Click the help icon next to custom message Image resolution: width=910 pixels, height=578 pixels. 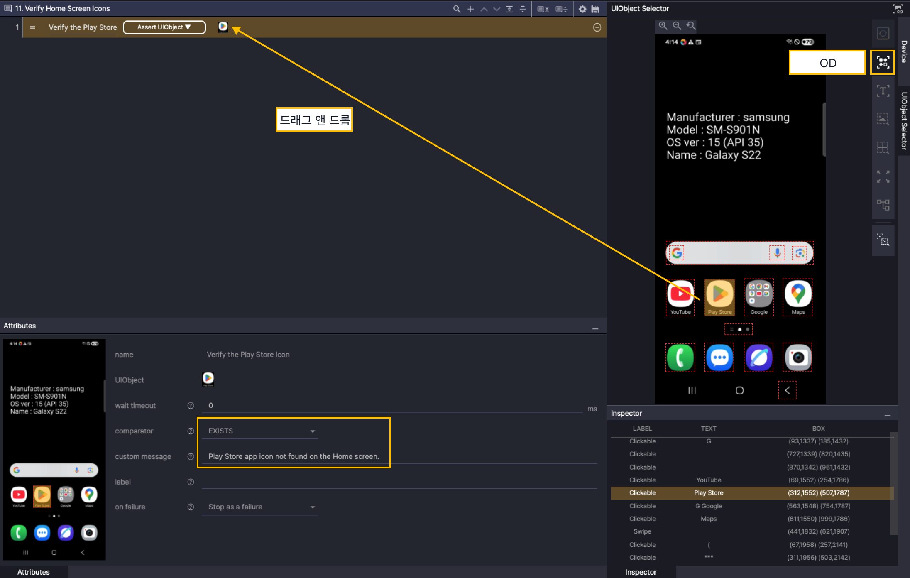[x=191, y=456]
